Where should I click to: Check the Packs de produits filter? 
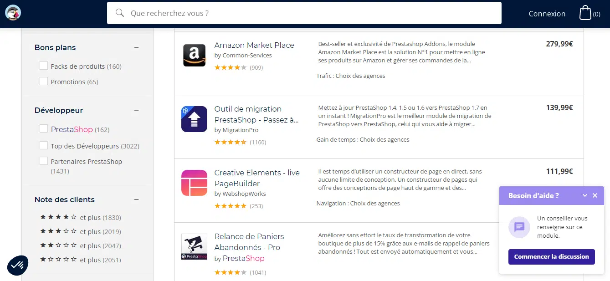point(44,66)
